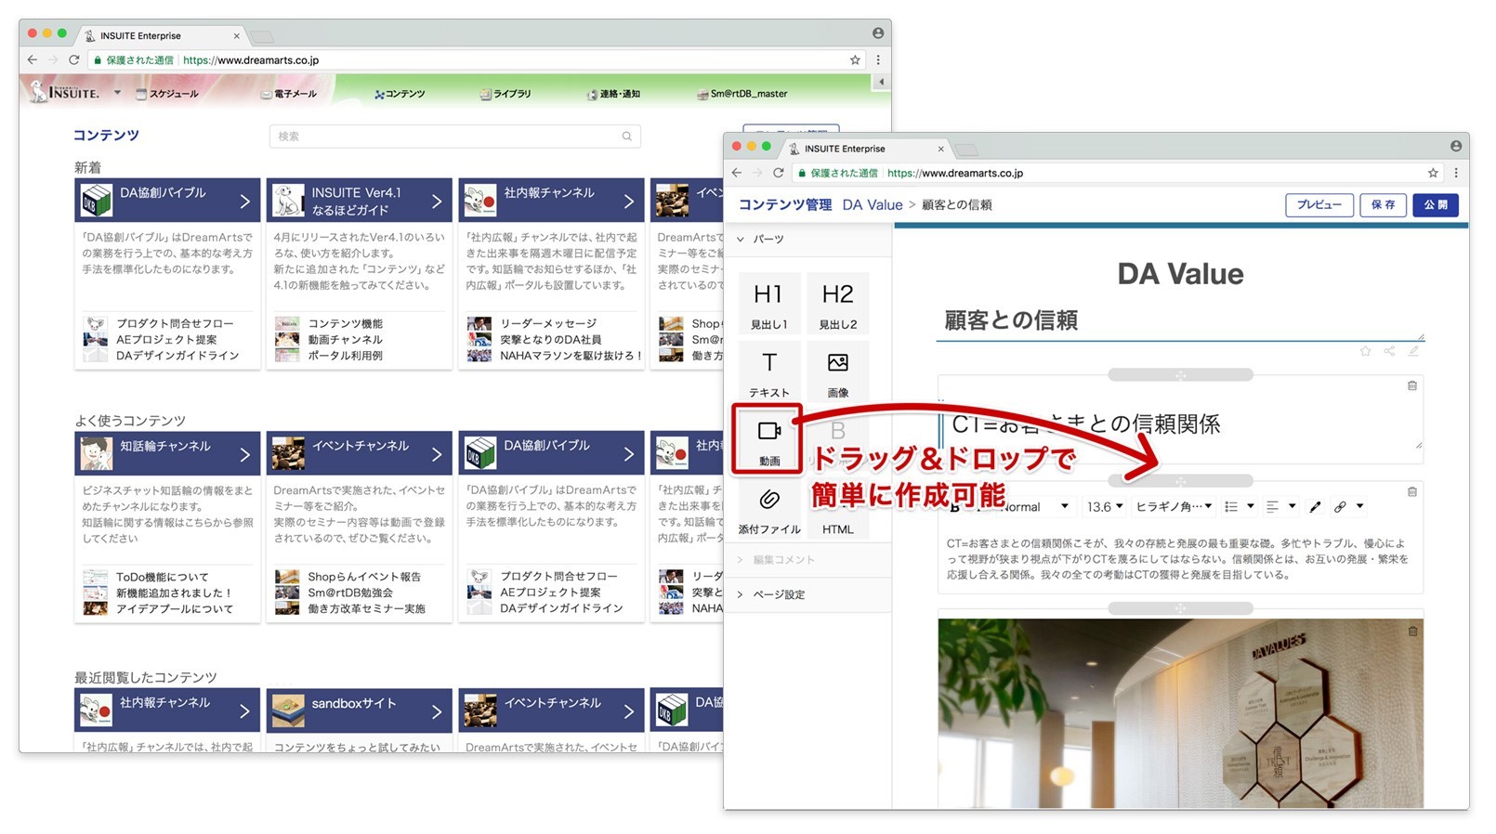This screenshot has height=834, width=1496.
Task: Click the 保存 save button
Action: pyautogui.click(x=1384, y=205)
